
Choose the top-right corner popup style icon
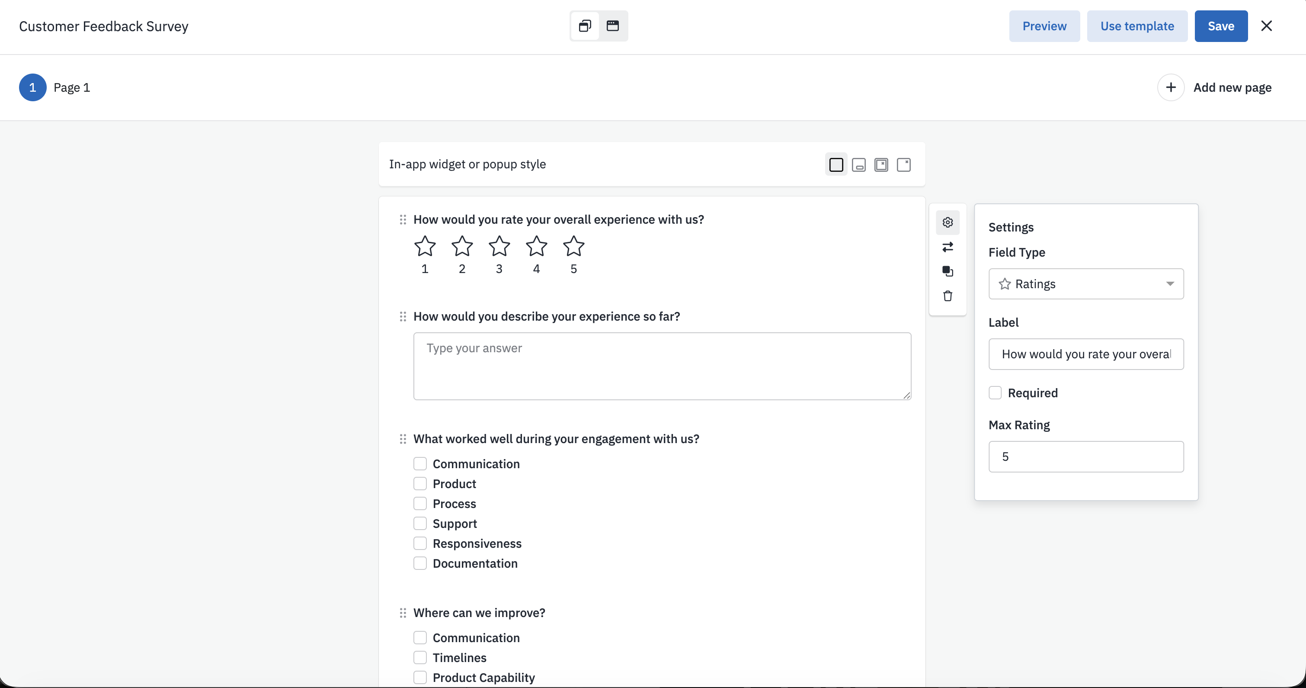tap(903, 165)
